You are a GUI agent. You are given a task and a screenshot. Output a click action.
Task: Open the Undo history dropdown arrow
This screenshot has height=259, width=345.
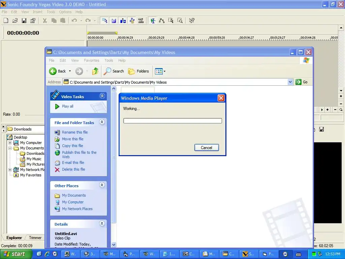pyautogui.click(x=81, y=21)
